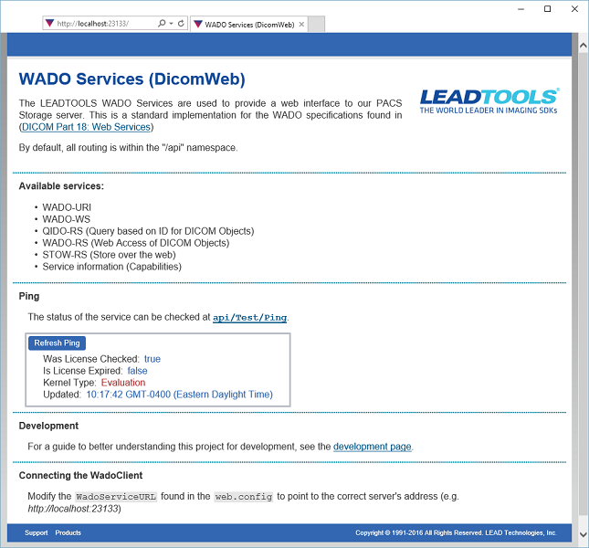Click the Was License Checked value true
Screen dimensions: 589x548
pos(153,359)
